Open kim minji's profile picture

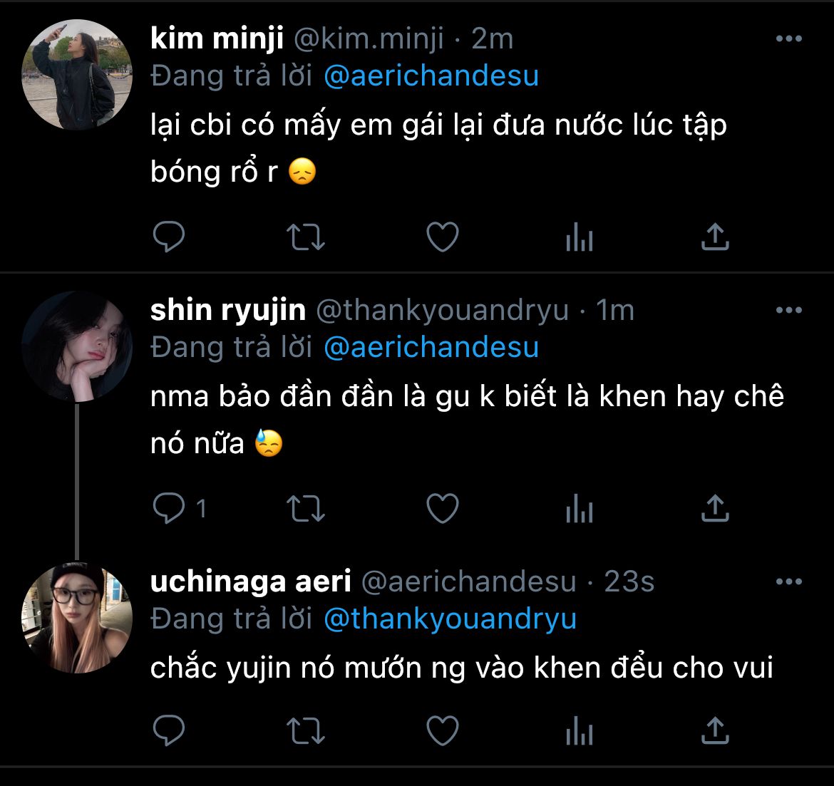[x=77, y=75]
